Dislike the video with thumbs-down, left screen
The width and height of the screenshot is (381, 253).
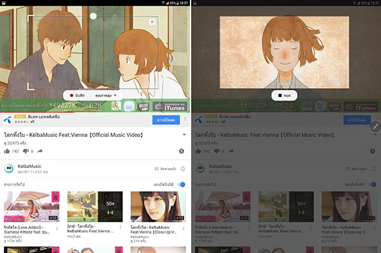click(26, 151)
